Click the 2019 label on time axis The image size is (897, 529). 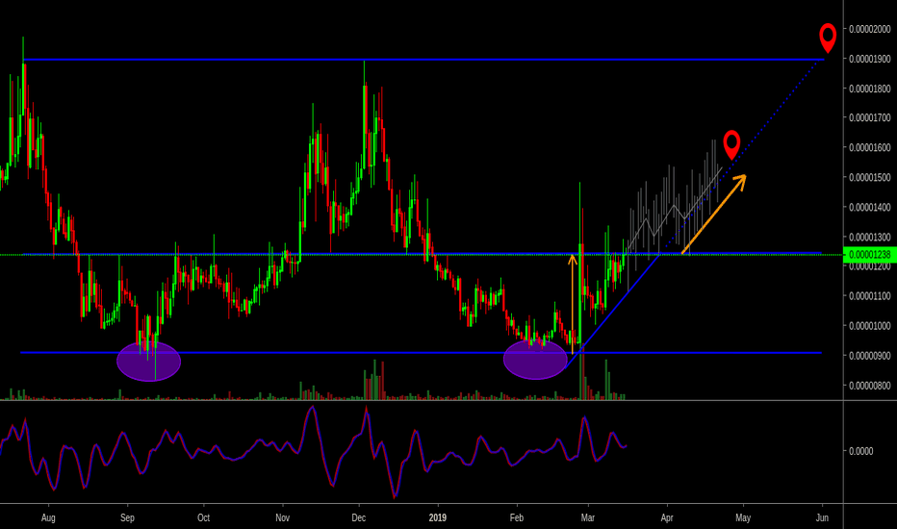coord(438,517)
